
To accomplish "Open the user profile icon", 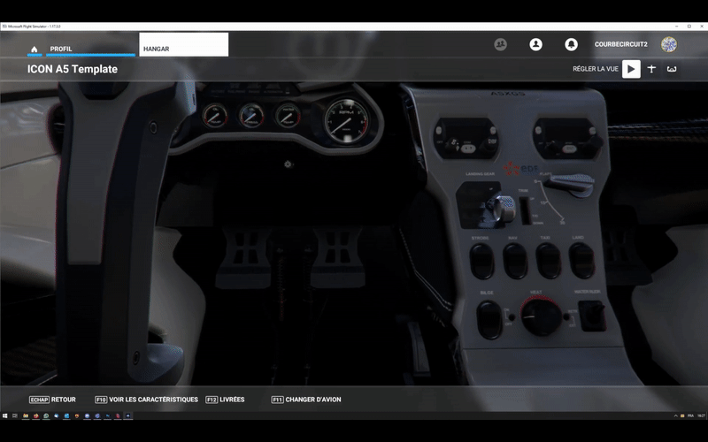I will pos(535,44).
